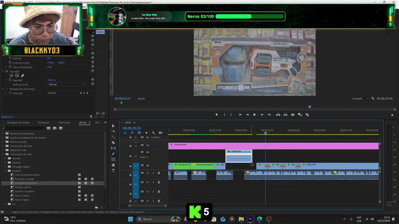Step back one frame in Program Monitor
This screenshot has width=399, height=224.
coord(248,115)
